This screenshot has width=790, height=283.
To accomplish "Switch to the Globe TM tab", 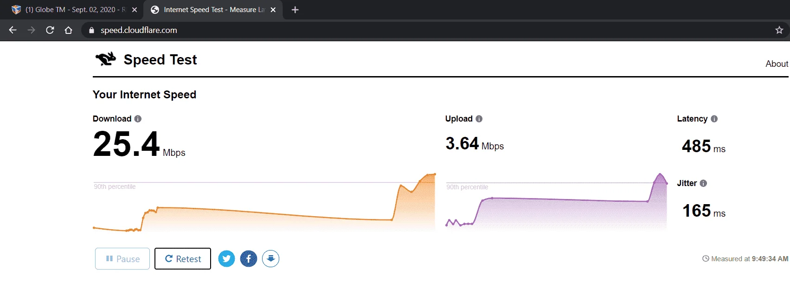I will [x=72, y=10].
